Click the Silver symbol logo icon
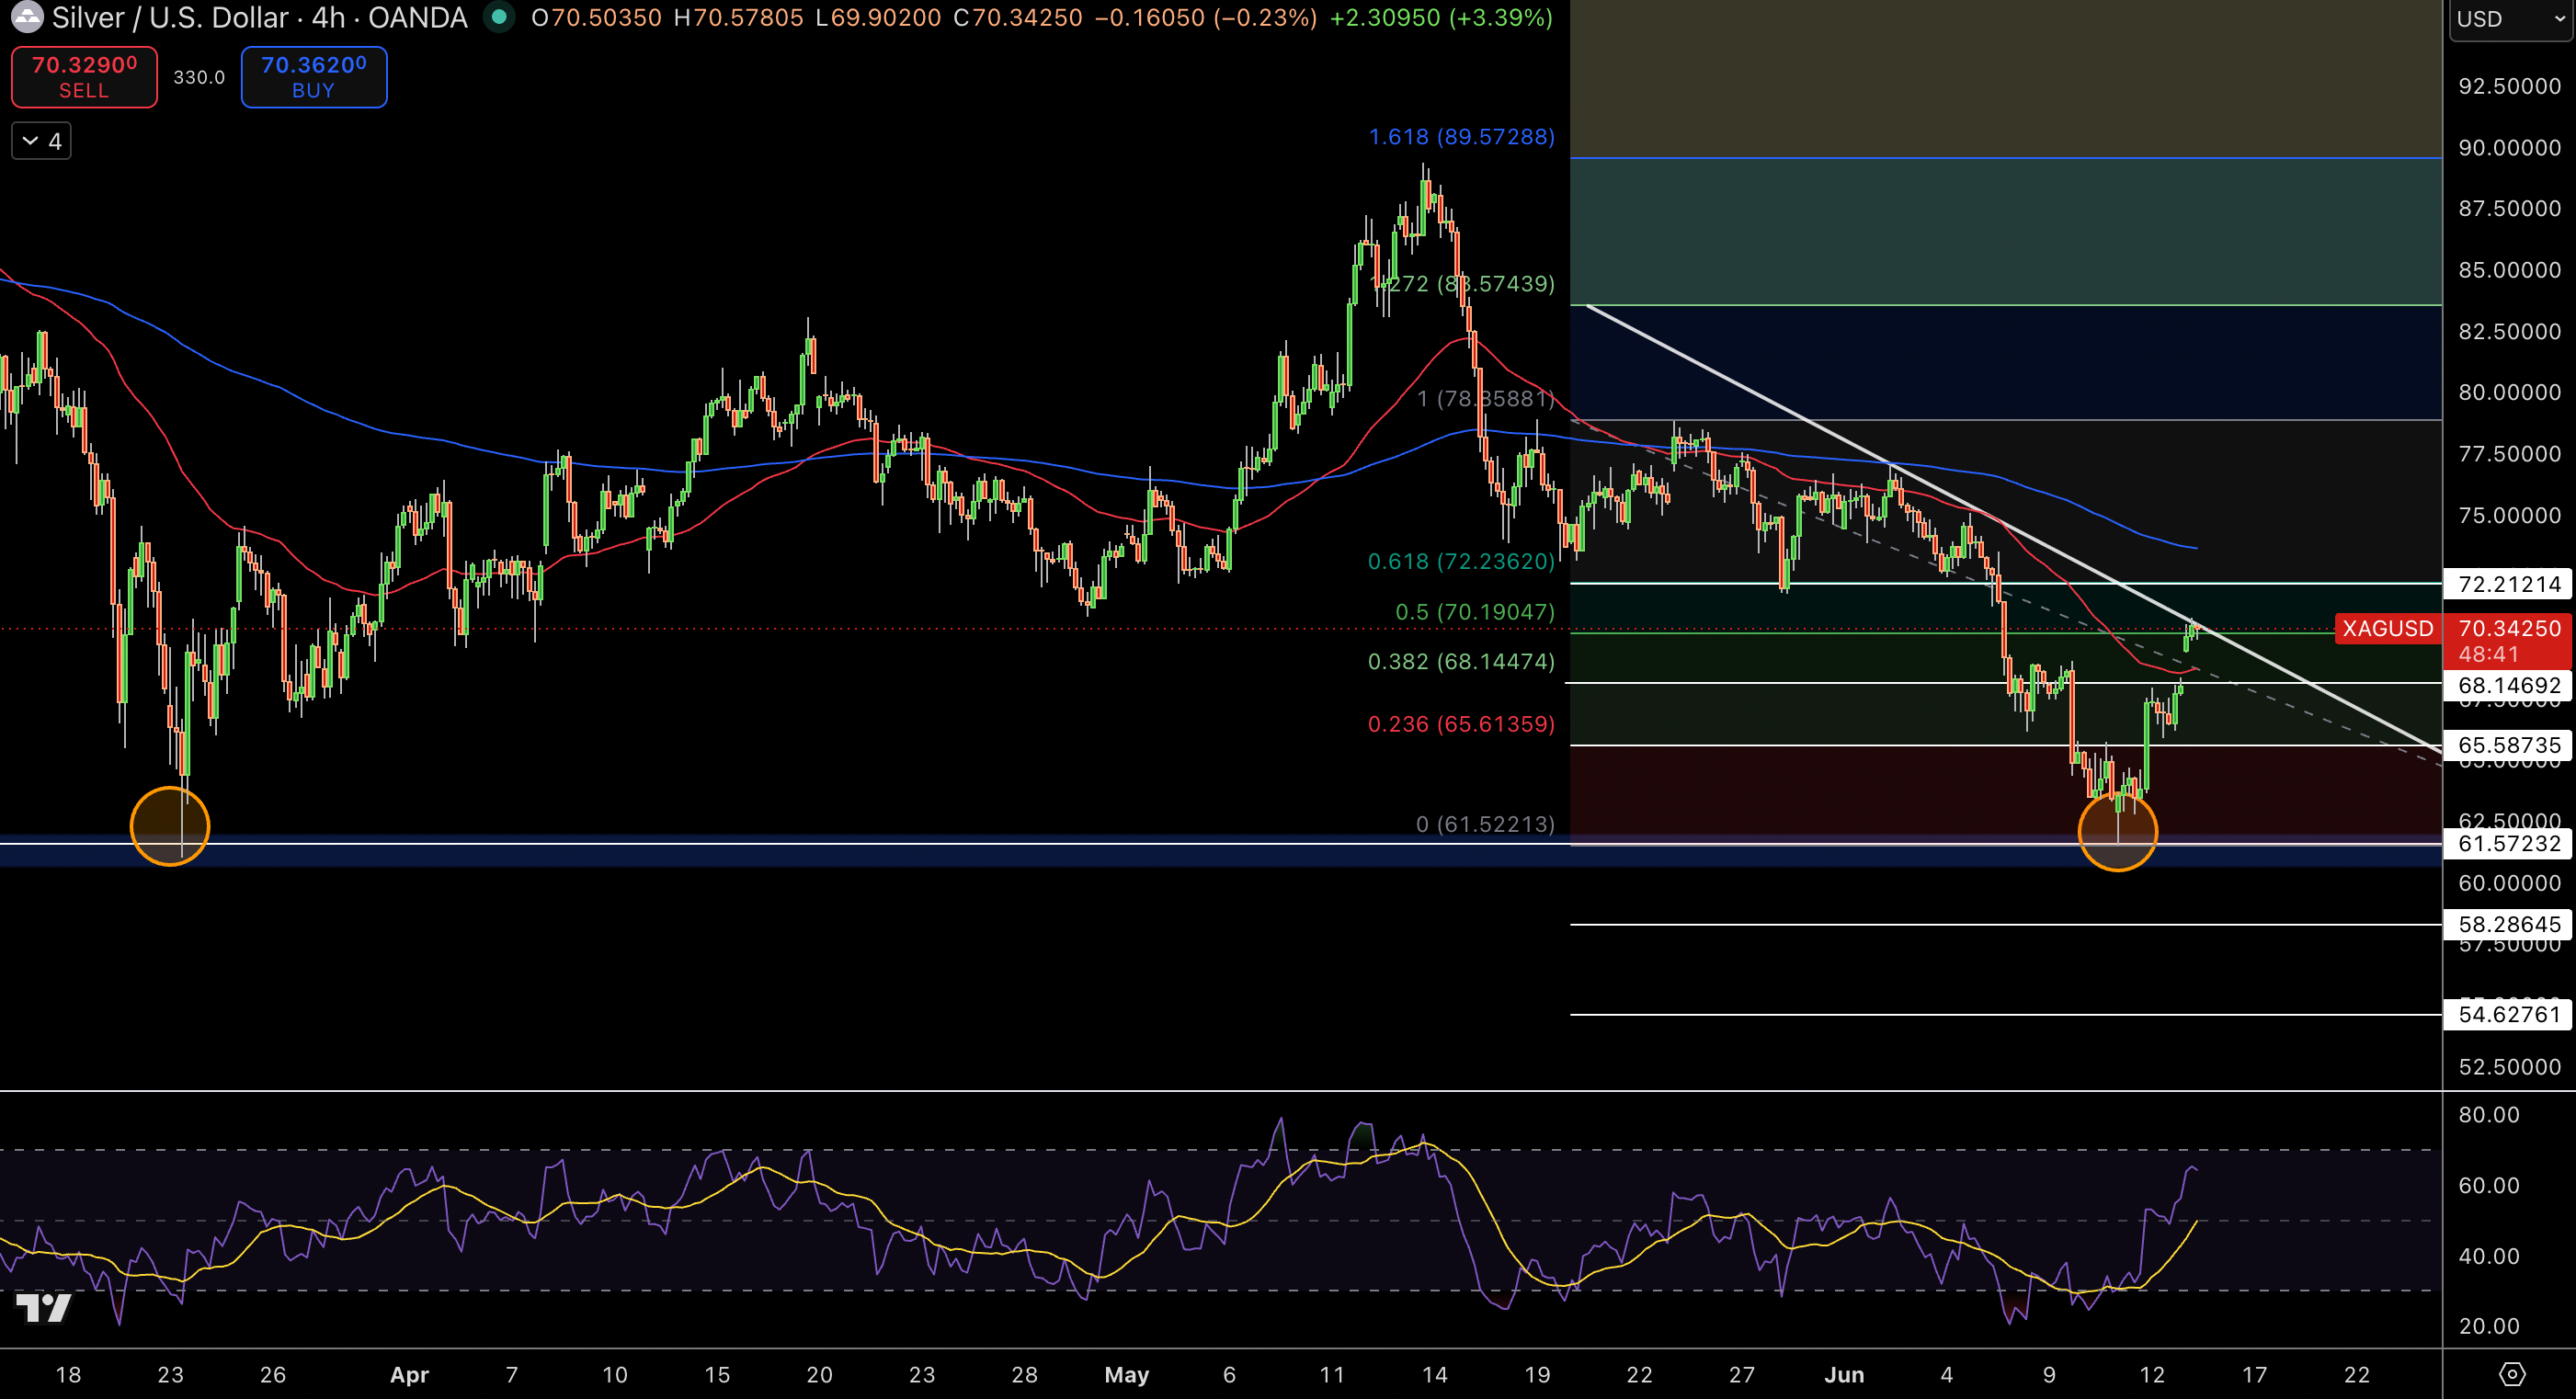Image resolution: width=2576 pixels, height=1399 pixels. 26,16
